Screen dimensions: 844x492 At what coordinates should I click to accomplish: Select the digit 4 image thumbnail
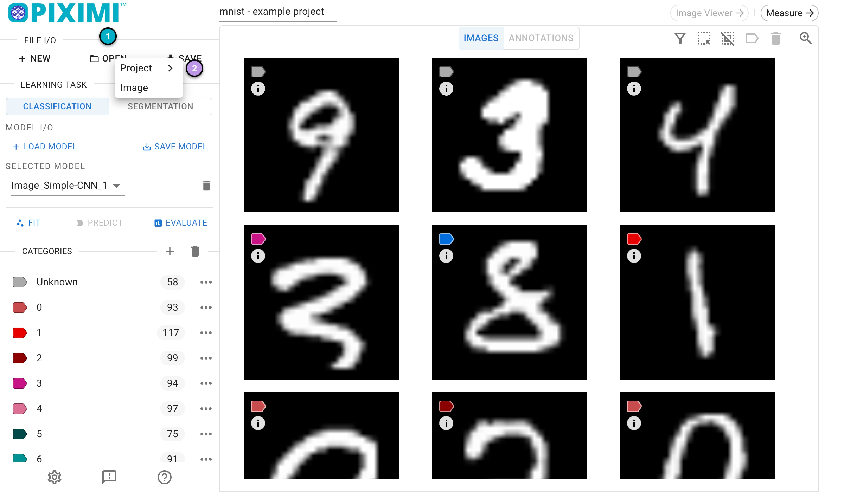pos(697,135)
